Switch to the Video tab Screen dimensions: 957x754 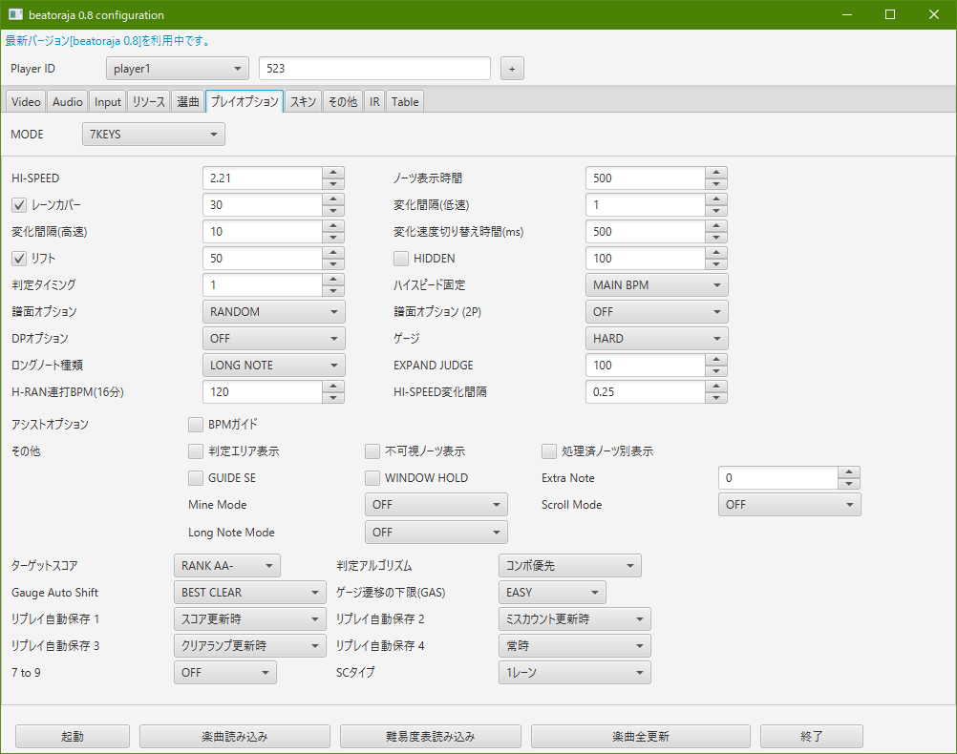click(x=26, y=102)
